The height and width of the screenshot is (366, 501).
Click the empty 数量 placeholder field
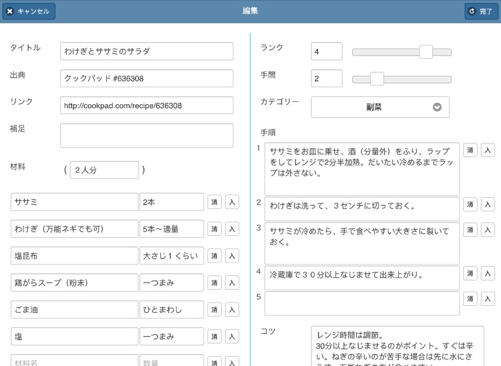click(172, 360)
